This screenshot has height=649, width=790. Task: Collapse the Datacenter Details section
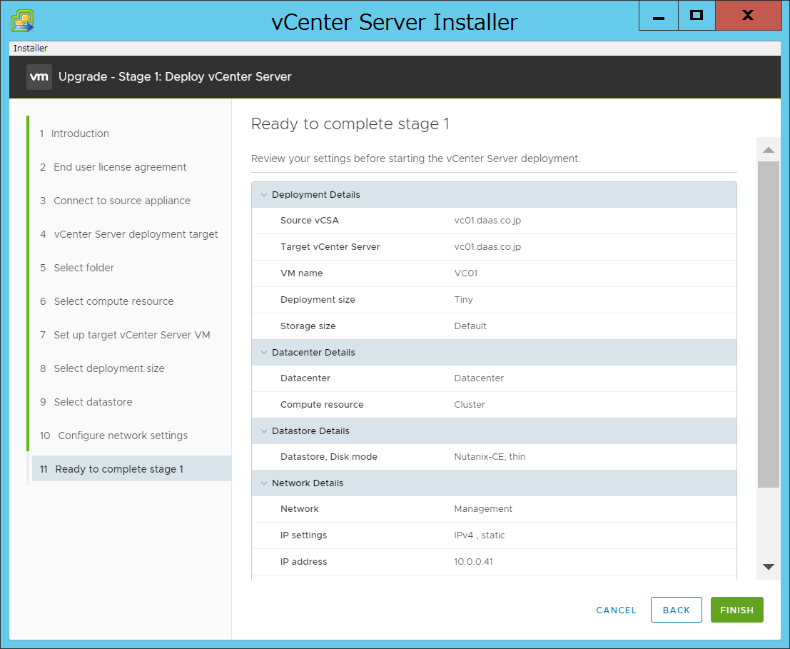click(x=264, y=352)
